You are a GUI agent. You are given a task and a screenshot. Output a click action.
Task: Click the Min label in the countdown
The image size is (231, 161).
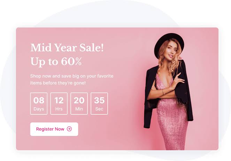tap(79, 109)
